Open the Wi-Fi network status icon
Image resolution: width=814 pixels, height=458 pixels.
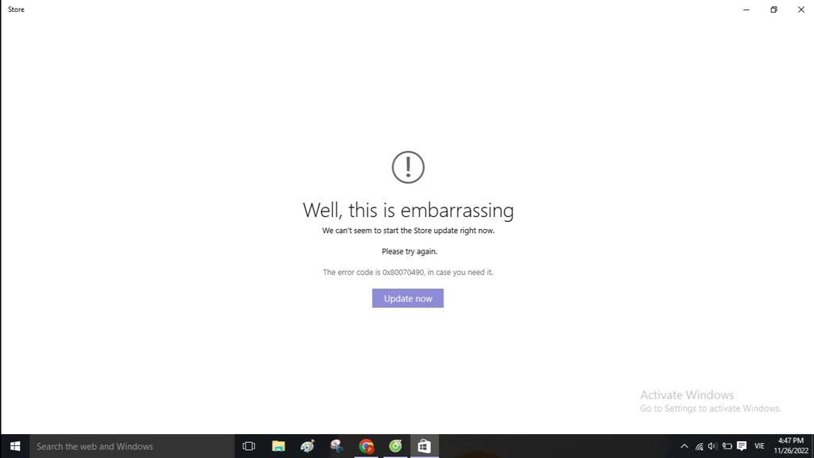pos(700,446)
